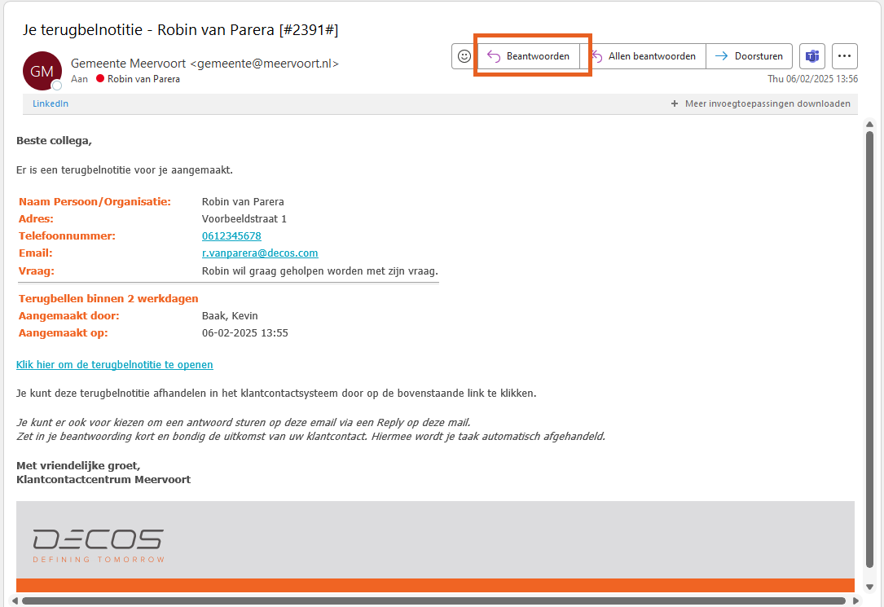This screenshot has height=607, width=884.
Task: Click the vertical scrollbar up arrow
Action: 869,124
